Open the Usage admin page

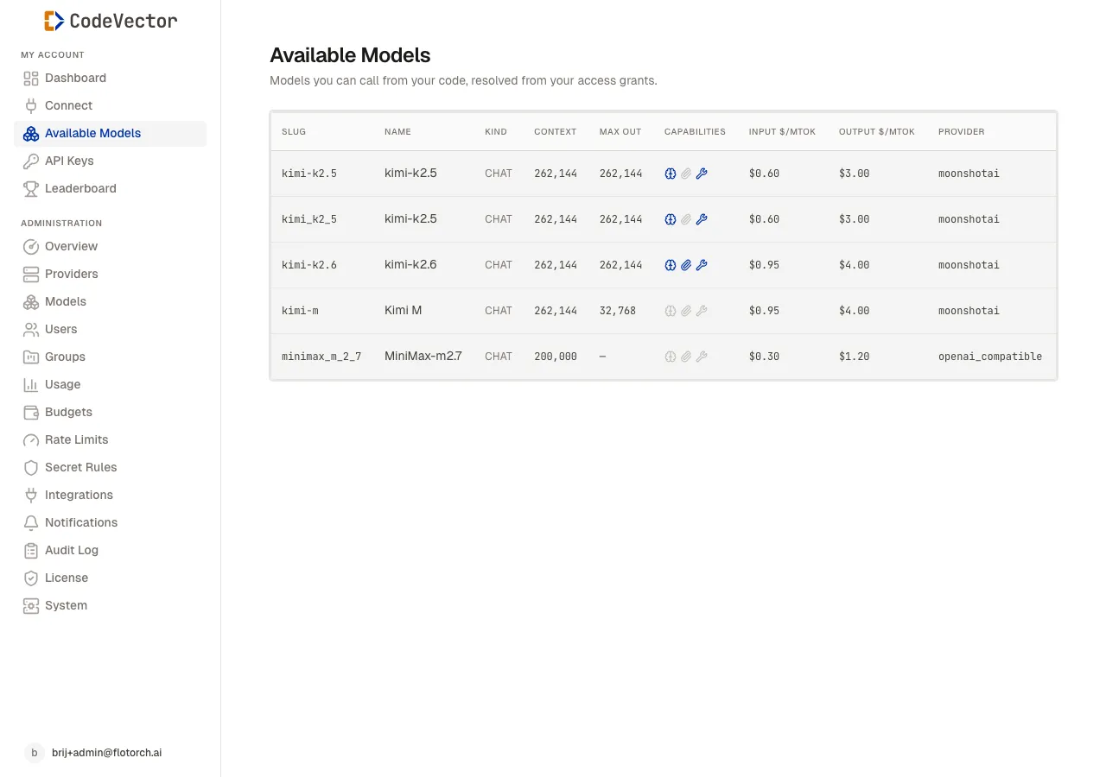click(x=110, y=385)
